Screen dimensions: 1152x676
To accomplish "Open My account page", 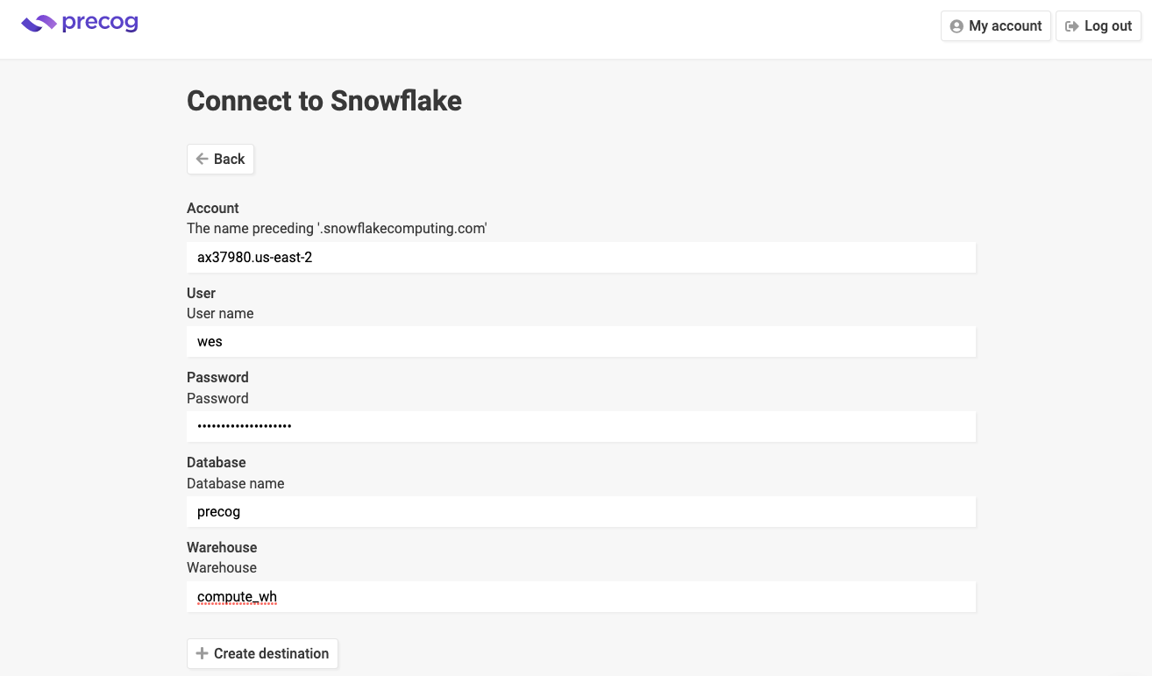I will (996, 26).
